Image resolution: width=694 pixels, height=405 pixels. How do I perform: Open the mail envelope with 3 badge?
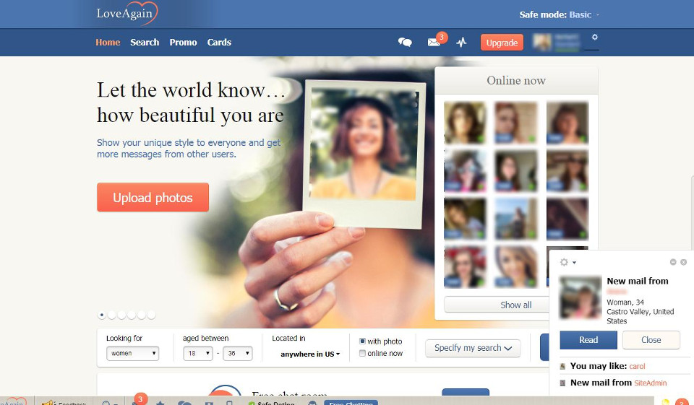[x=434, y=43]
